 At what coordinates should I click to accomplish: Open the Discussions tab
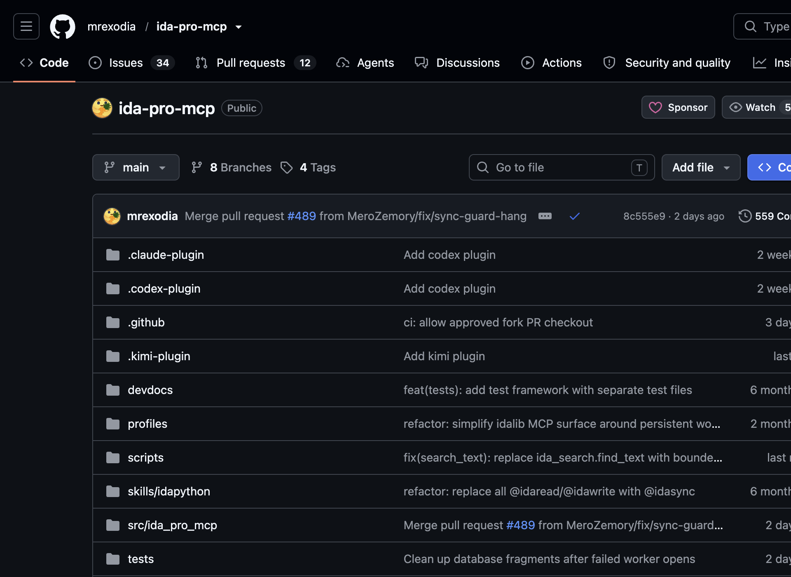tap(457, 63)
